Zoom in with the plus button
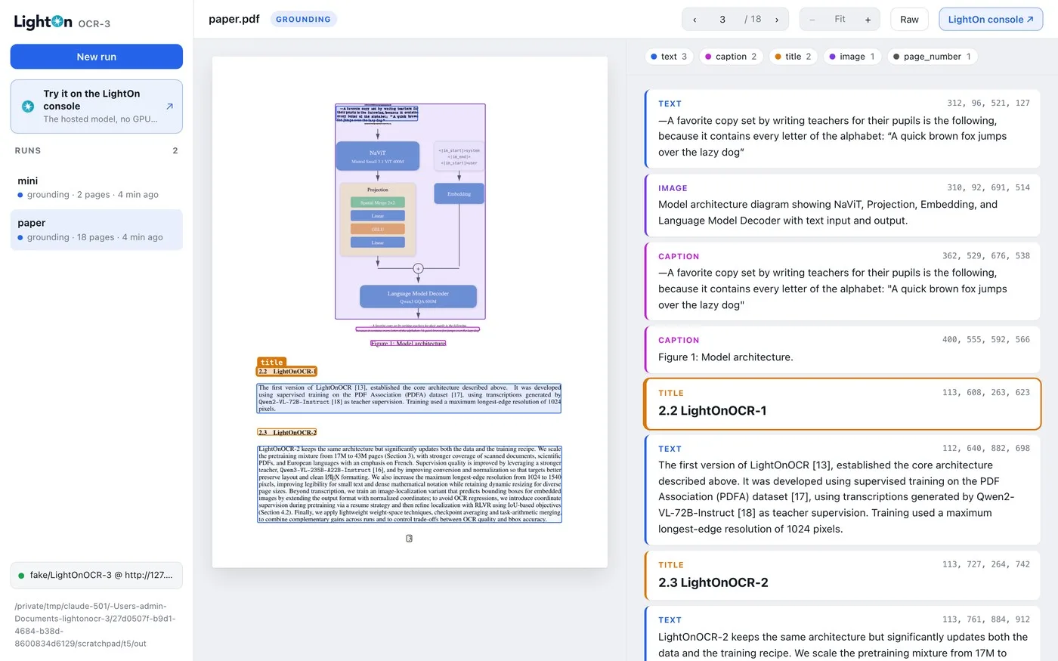Viewport: 1058px width, 661px height. (x=868, y=20)
